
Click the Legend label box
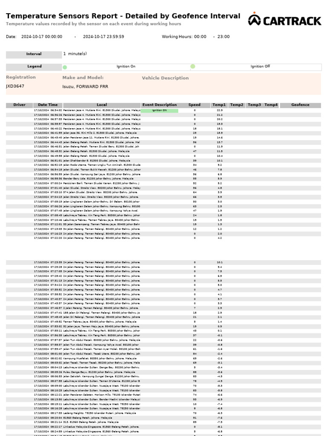[x=34, y=67]
